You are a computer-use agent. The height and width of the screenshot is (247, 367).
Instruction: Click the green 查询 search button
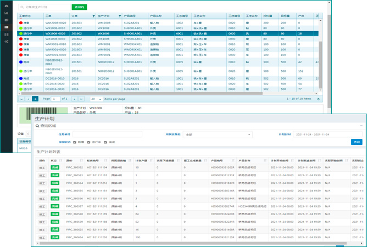pyautogui.click(x=79, y=7)
